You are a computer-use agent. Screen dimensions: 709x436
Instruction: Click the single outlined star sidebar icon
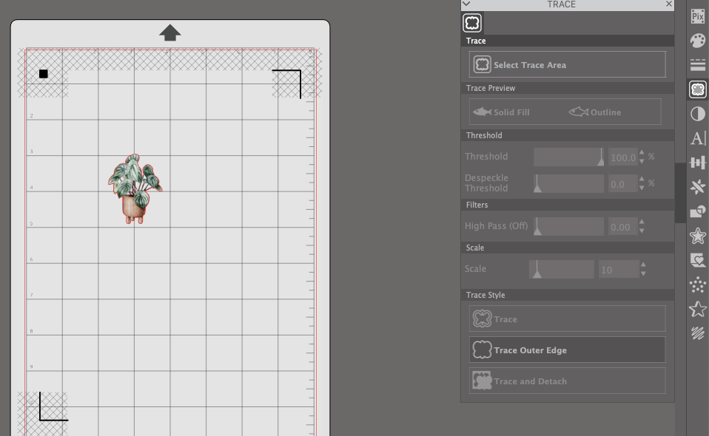[698, 309]
